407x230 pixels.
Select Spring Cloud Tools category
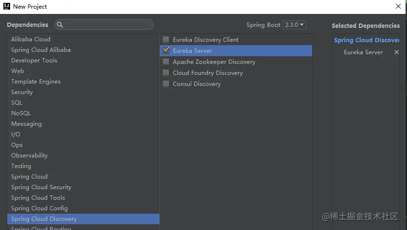pyautogui.click(x=83, y=198)
